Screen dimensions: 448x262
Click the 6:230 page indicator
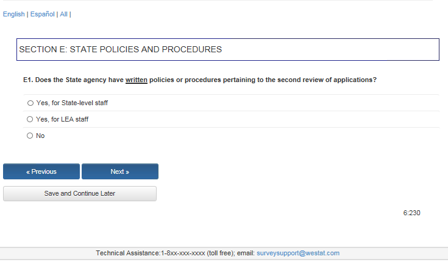411,213
